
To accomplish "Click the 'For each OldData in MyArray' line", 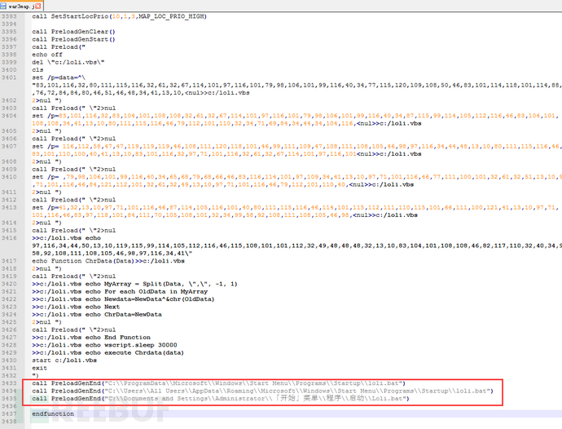I will point(120,291).
